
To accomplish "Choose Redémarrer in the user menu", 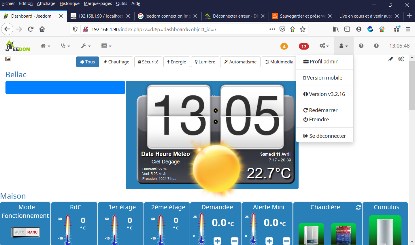I will tap(320, 110).
